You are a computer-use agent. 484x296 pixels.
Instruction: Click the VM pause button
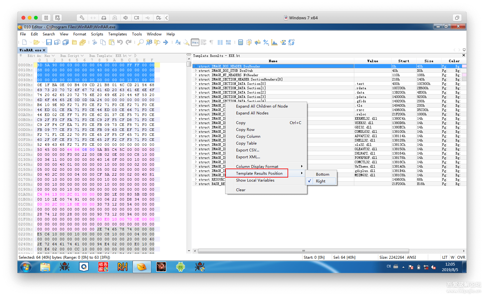click(x=46, y=18)
